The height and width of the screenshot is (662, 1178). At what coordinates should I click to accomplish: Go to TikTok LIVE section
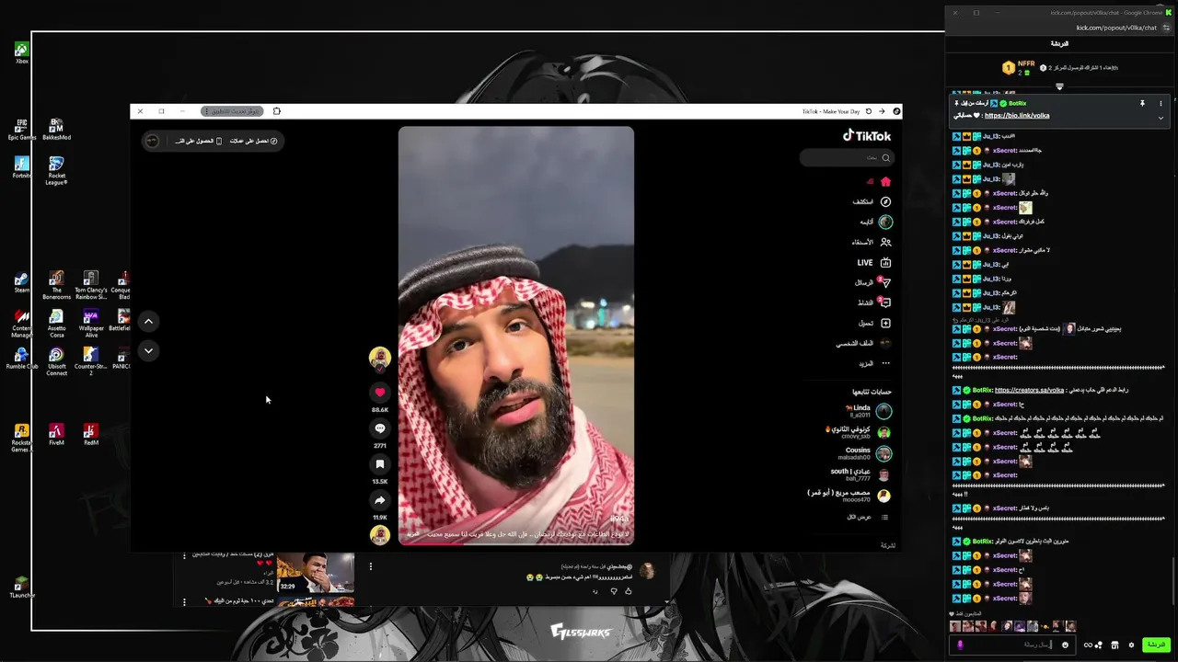pos(874,262)
